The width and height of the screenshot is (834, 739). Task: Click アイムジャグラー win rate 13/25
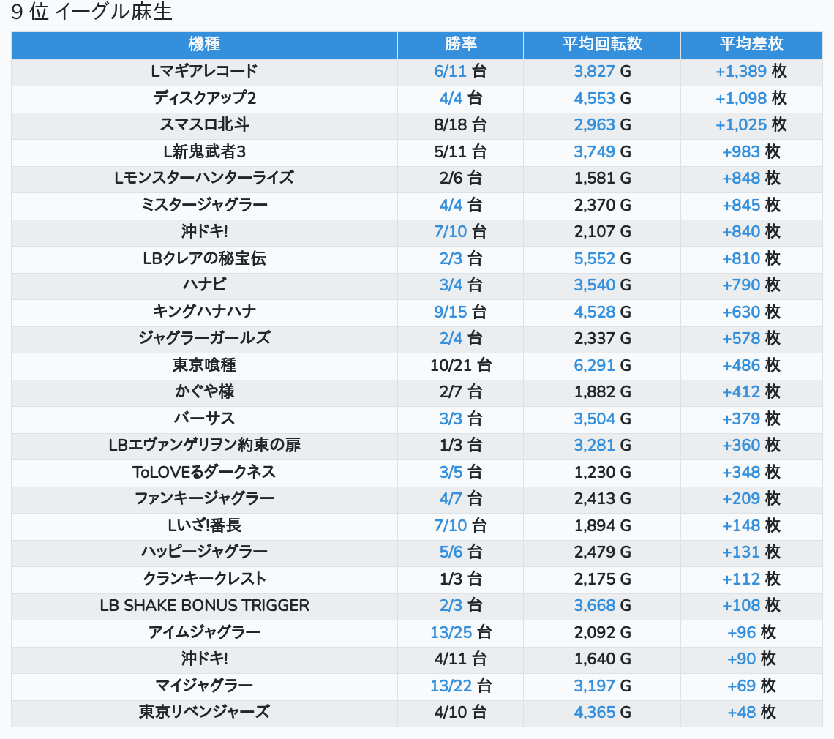[451, 632]
